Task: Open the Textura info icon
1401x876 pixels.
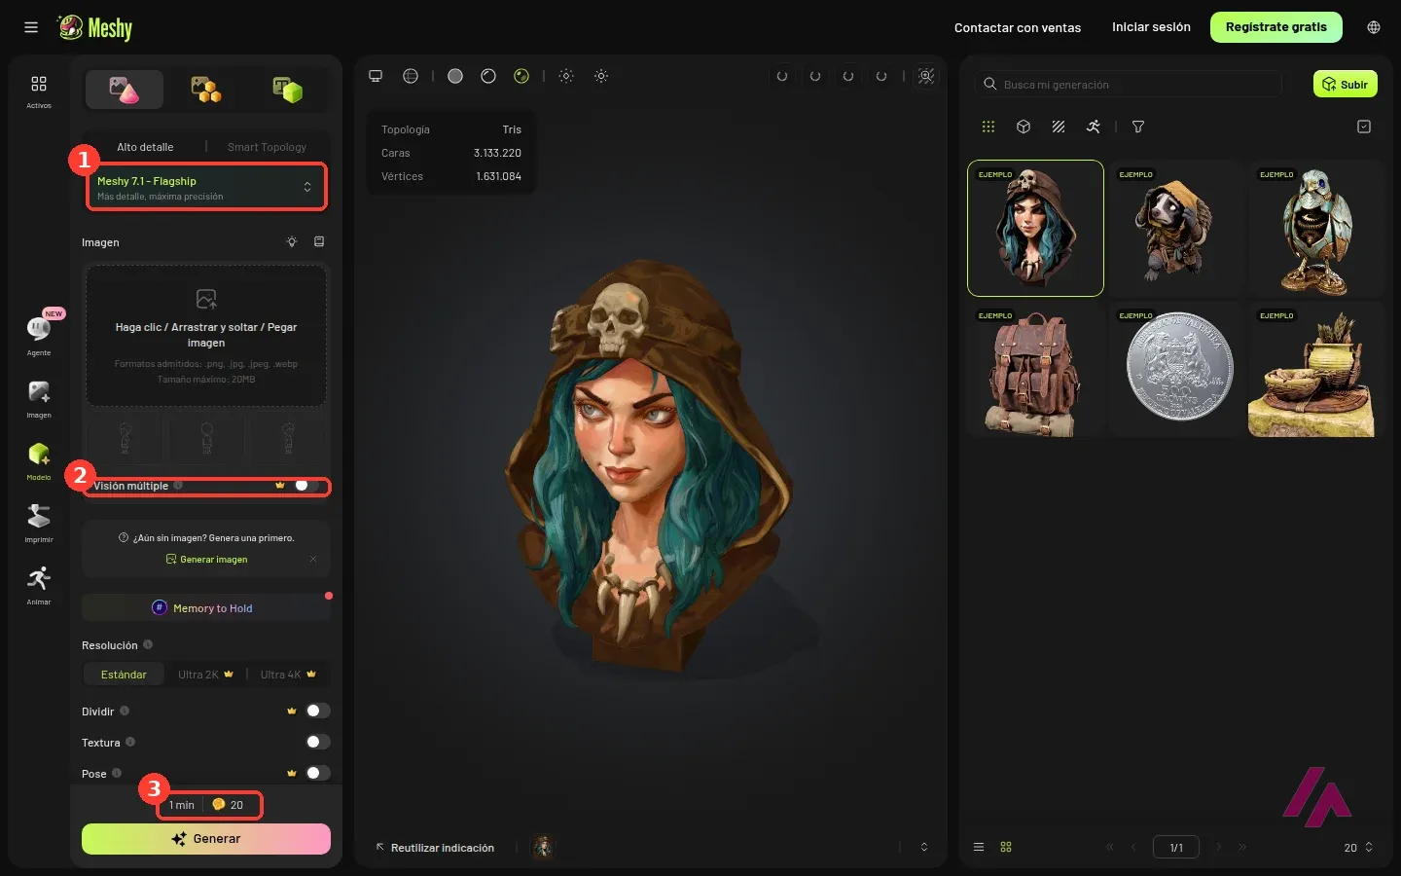Action: point(130,742)
